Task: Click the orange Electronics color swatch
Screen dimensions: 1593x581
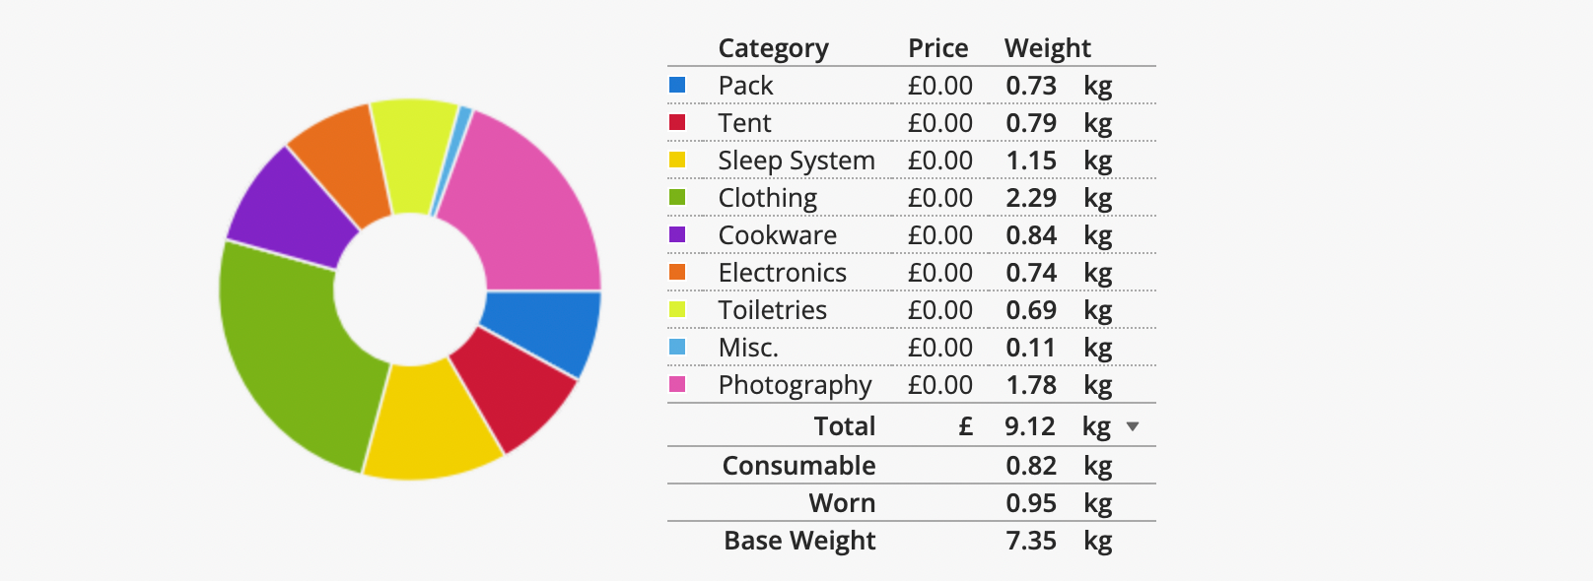Action: point(677,273)
